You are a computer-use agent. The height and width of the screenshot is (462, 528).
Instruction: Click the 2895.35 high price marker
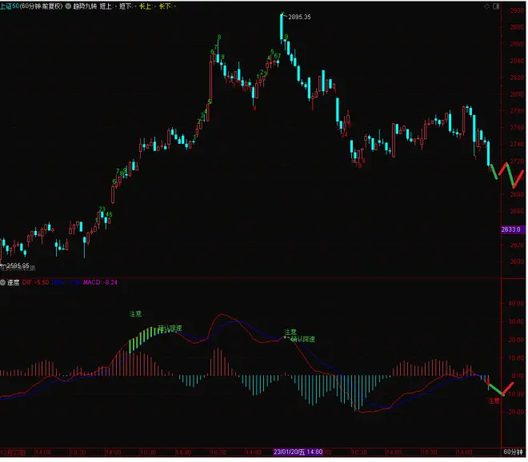298,16
